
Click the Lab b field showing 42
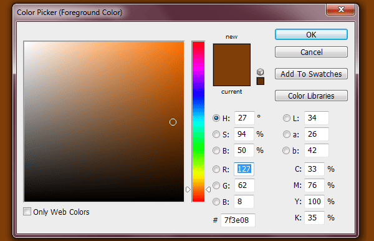coord(317,150)
